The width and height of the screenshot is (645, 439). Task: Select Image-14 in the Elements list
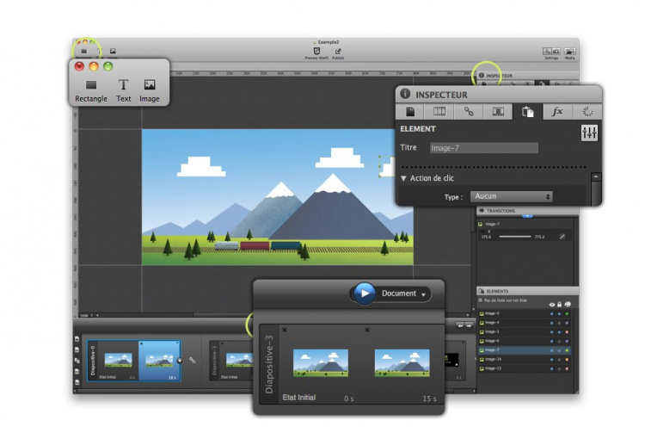click(x=525, y=359)
